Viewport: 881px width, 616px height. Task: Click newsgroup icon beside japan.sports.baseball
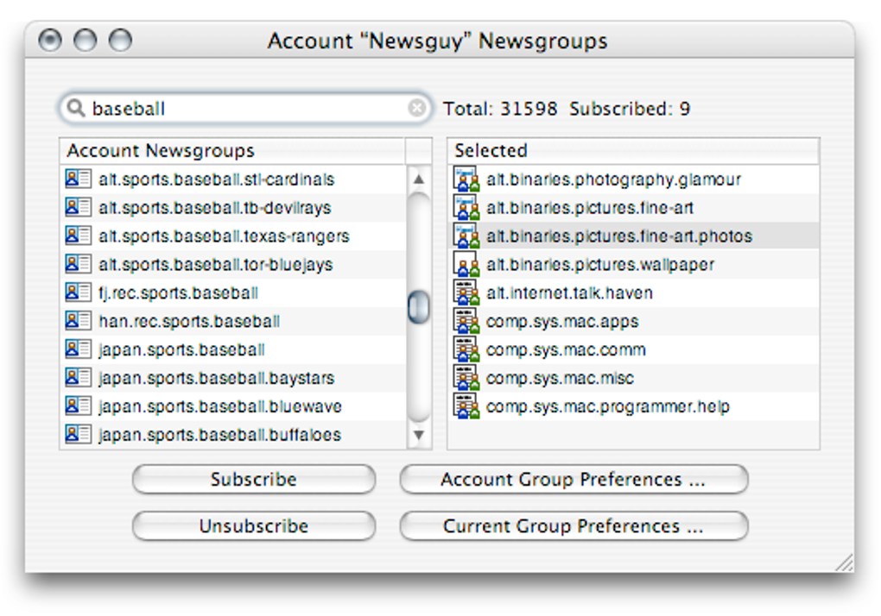click(78, 349)
